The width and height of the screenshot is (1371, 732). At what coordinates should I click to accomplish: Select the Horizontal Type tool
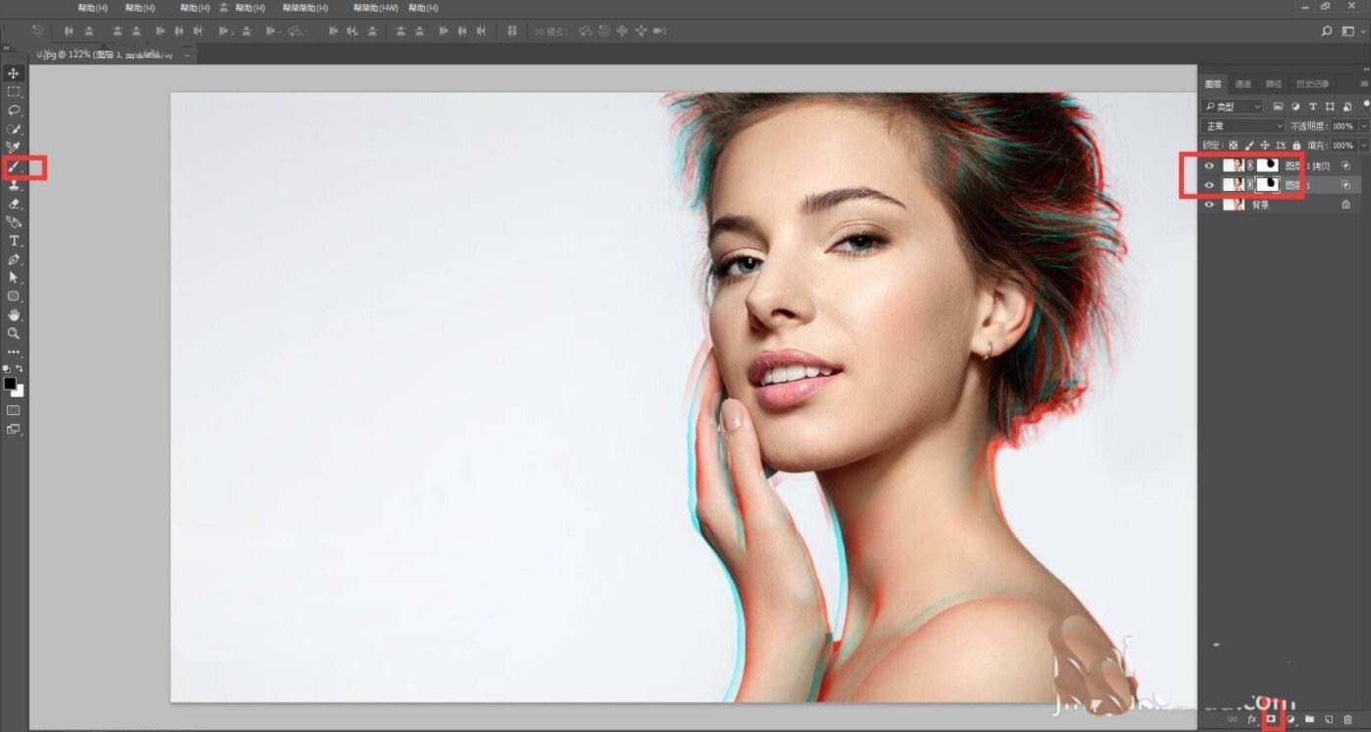(x=14, y=241)
